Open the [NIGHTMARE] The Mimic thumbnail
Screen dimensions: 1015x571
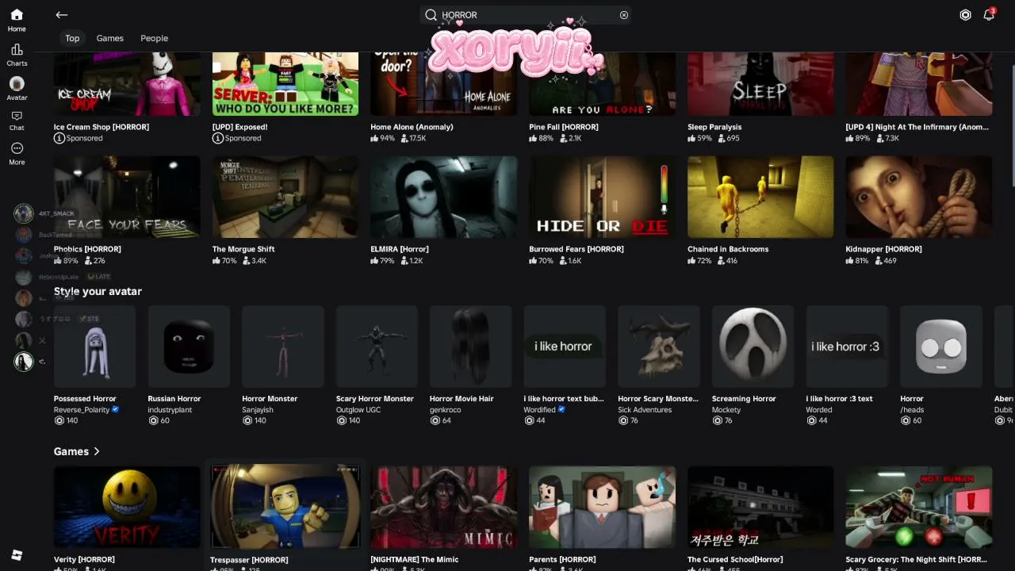pos(444,507)
